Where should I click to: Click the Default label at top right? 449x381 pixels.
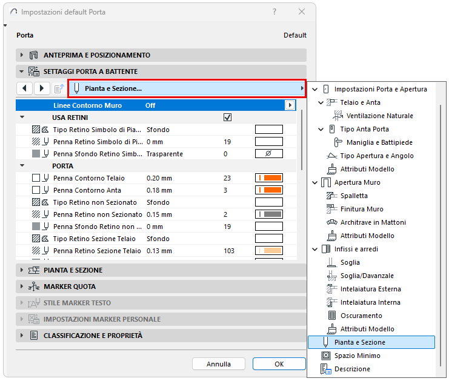[295, 35]
